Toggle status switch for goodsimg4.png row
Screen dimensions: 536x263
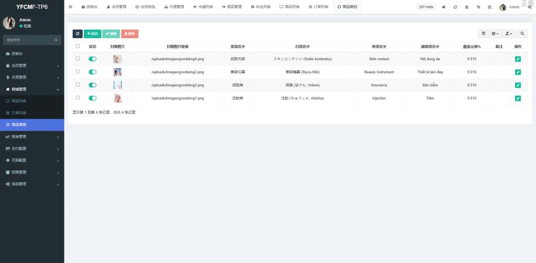click(x=93, y=59)
